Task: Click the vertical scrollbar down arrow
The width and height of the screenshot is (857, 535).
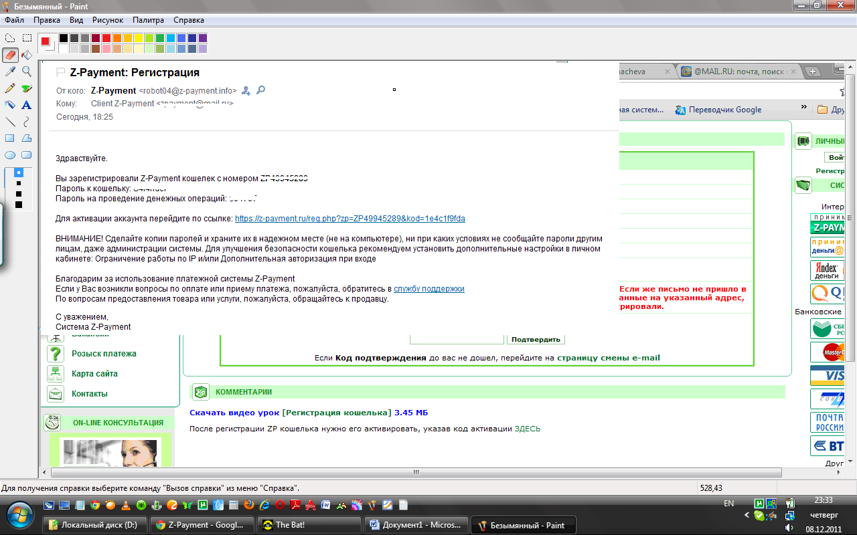Action: [851, 460]
